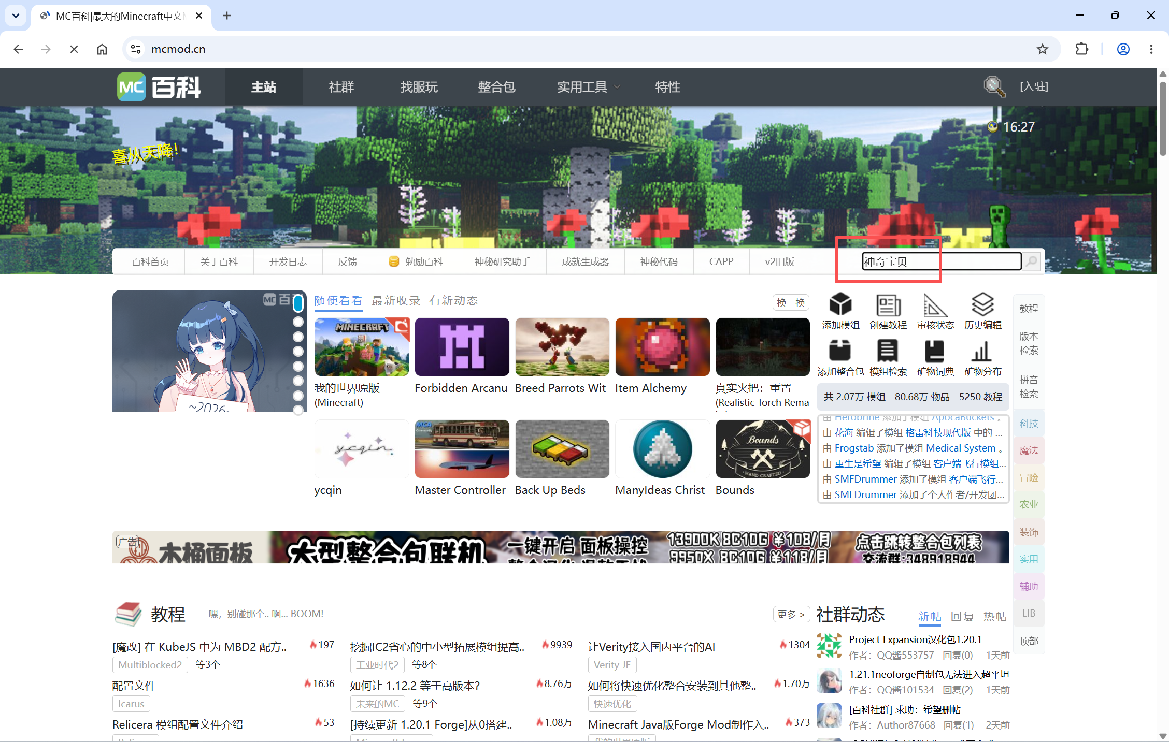Click the search input field containing 神奇宝贝
Viewport: 1169px width, 742px height.
942,261
